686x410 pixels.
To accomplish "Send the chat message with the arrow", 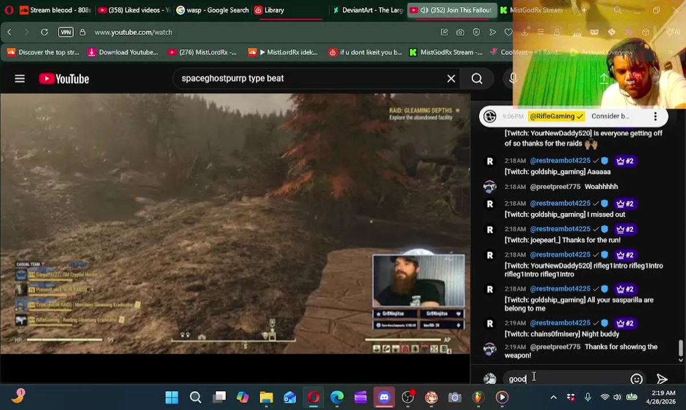I will pyautogui.click(x=662, y=379).
